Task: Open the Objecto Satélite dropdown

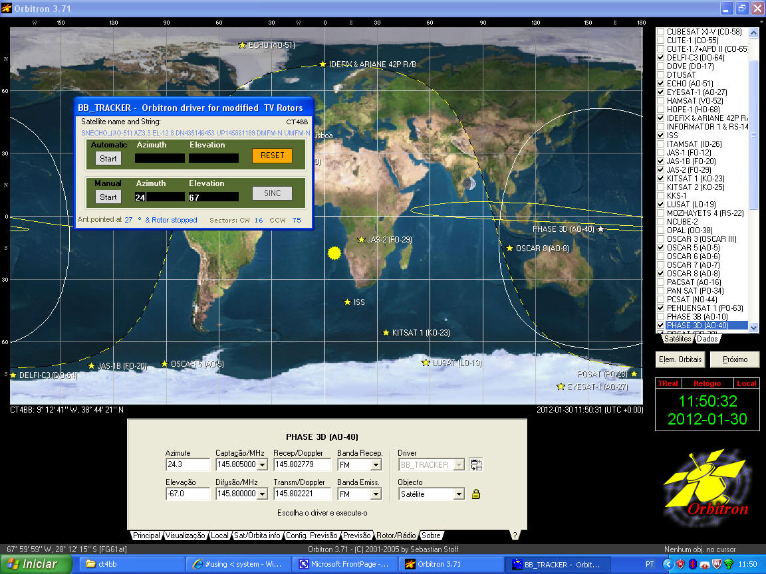Action: [x=459, y=494]
